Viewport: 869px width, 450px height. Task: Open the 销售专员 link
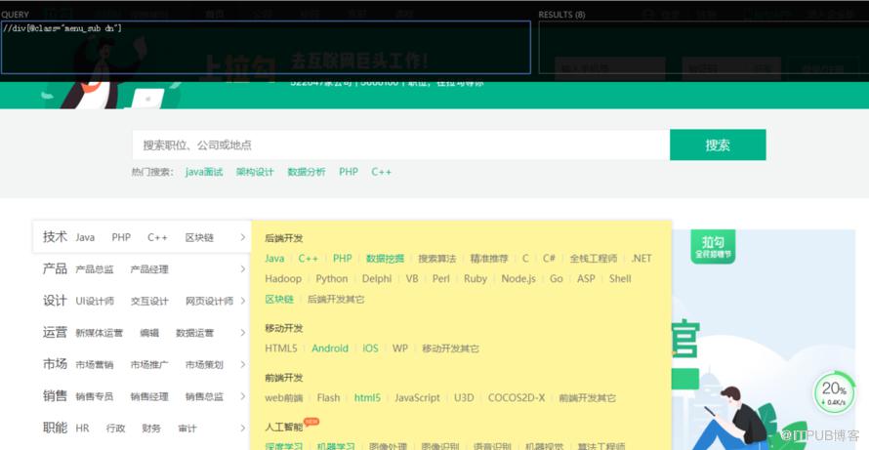[95, 396]
